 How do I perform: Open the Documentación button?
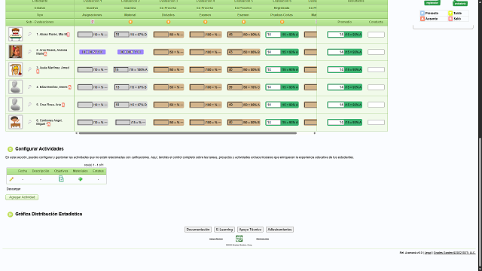click(198, 230)
